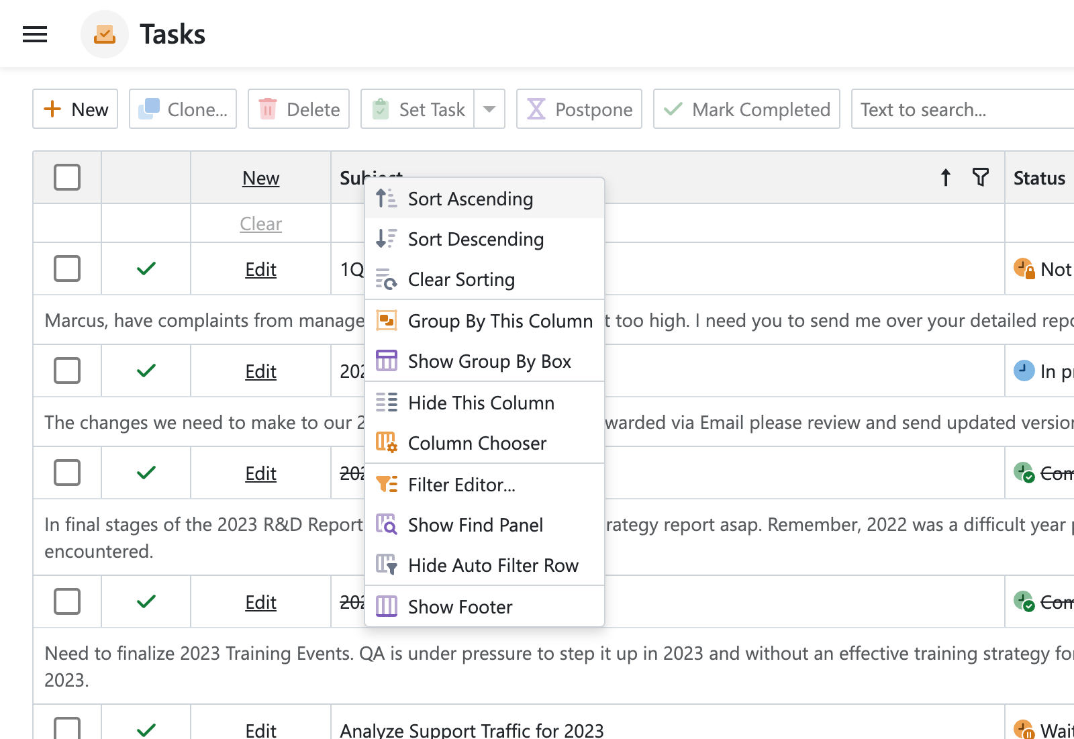Open the hamburger navigation menu
Viewport: 1074px width, 739px height.
[x=34, y=34]
